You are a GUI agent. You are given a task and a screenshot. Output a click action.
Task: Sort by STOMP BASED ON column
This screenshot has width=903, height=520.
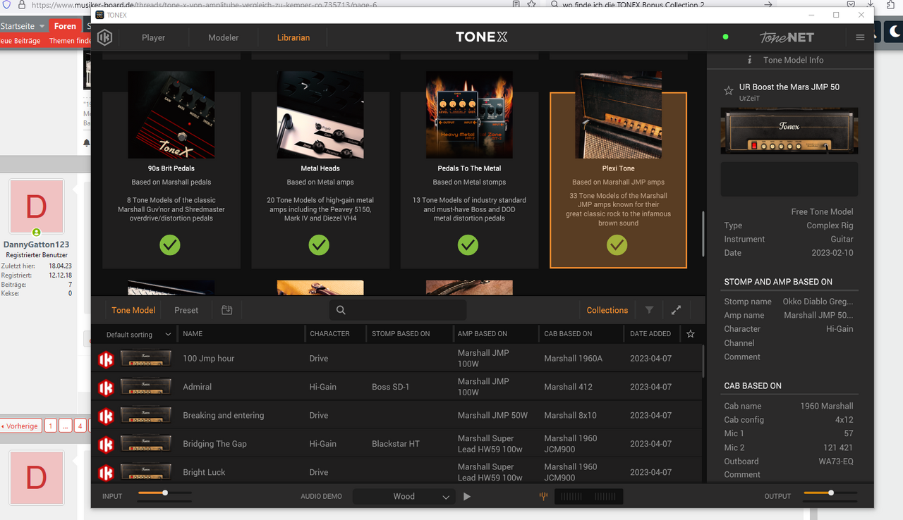(x=401, y=334)
